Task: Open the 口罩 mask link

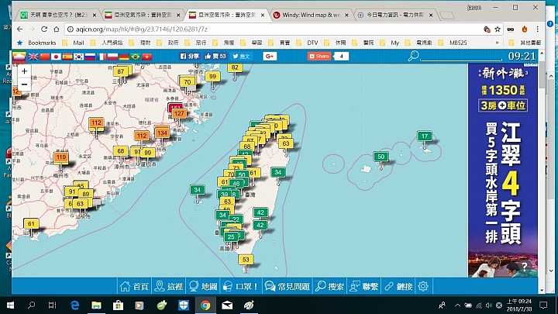Action: [x=240, y=286]
